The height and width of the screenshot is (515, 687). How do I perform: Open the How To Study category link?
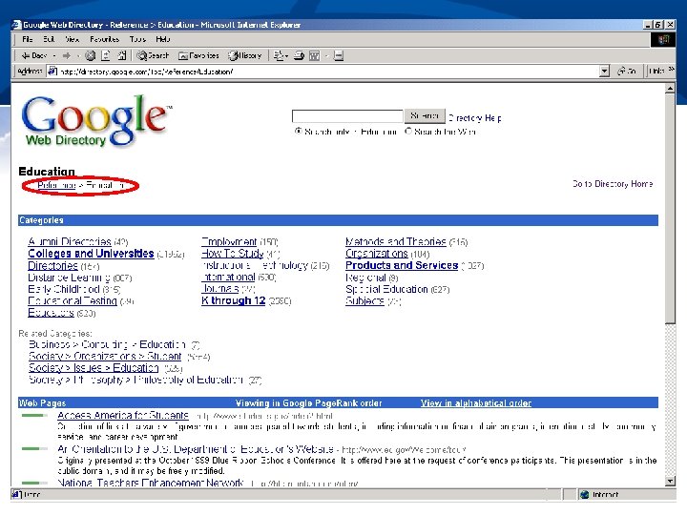[233, 254]
